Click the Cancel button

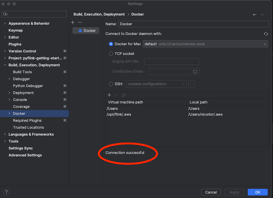[211, 192]
